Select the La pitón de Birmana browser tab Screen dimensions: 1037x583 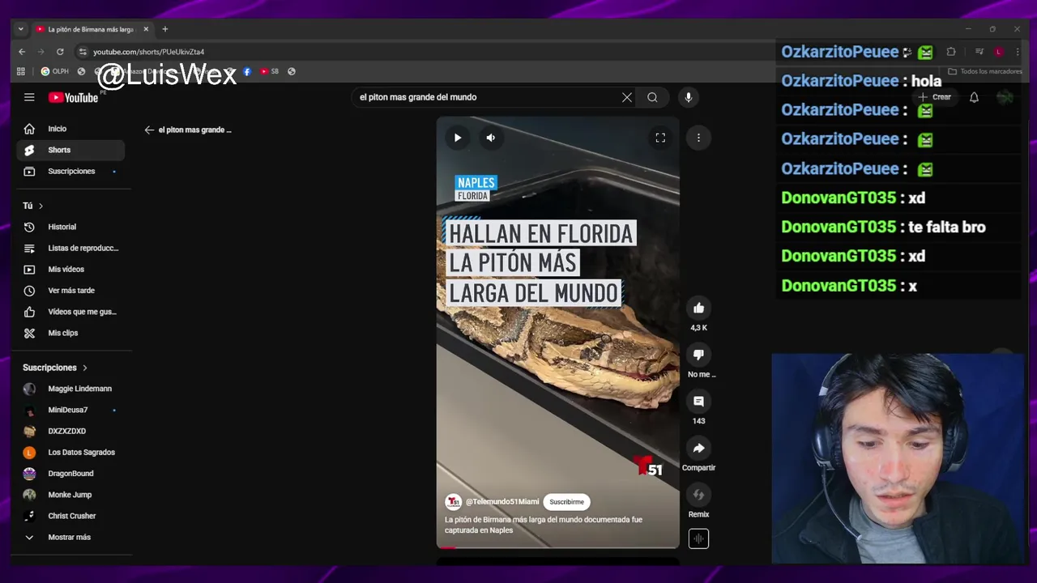[x=91, y=29]
